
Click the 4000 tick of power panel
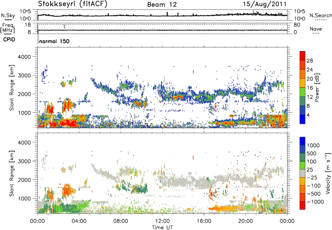[x=24, y=57]
